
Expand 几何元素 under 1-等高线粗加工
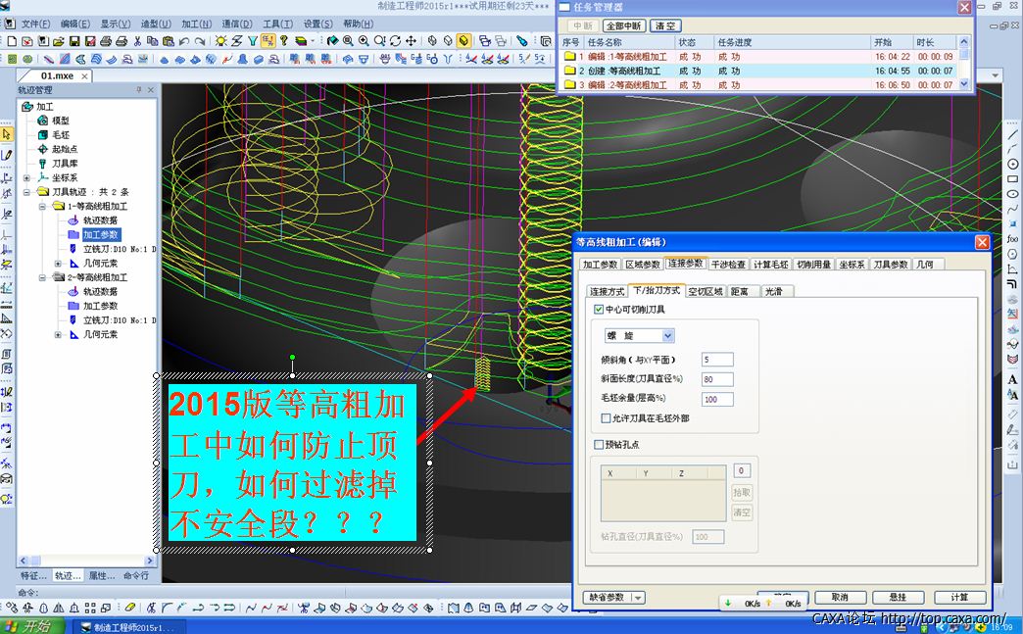[x=58, y=263]
